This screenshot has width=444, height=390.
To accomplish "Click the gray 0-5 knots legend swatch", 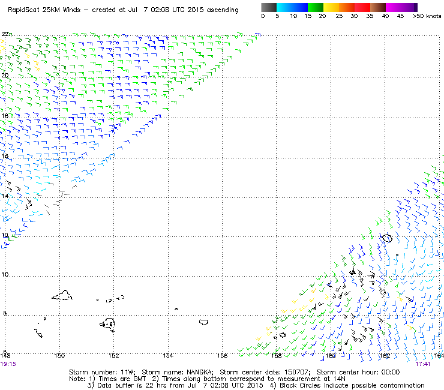I will 269,7.
